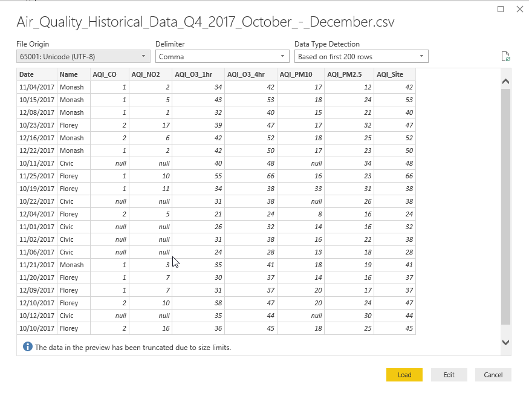Click the 11/04/2017 date cell

coord(37,87)
